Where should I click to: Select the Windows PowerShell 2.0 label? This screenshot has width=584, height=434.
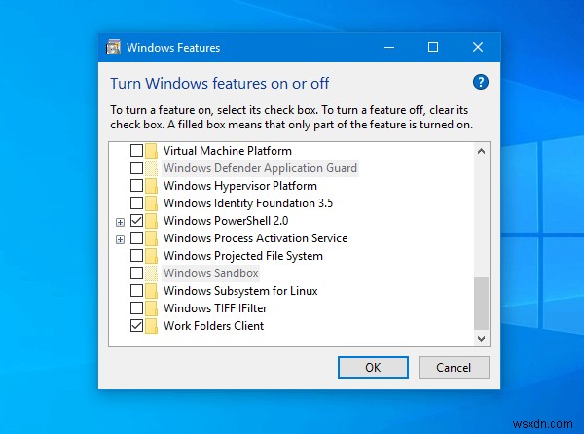(x=226, y=221)
